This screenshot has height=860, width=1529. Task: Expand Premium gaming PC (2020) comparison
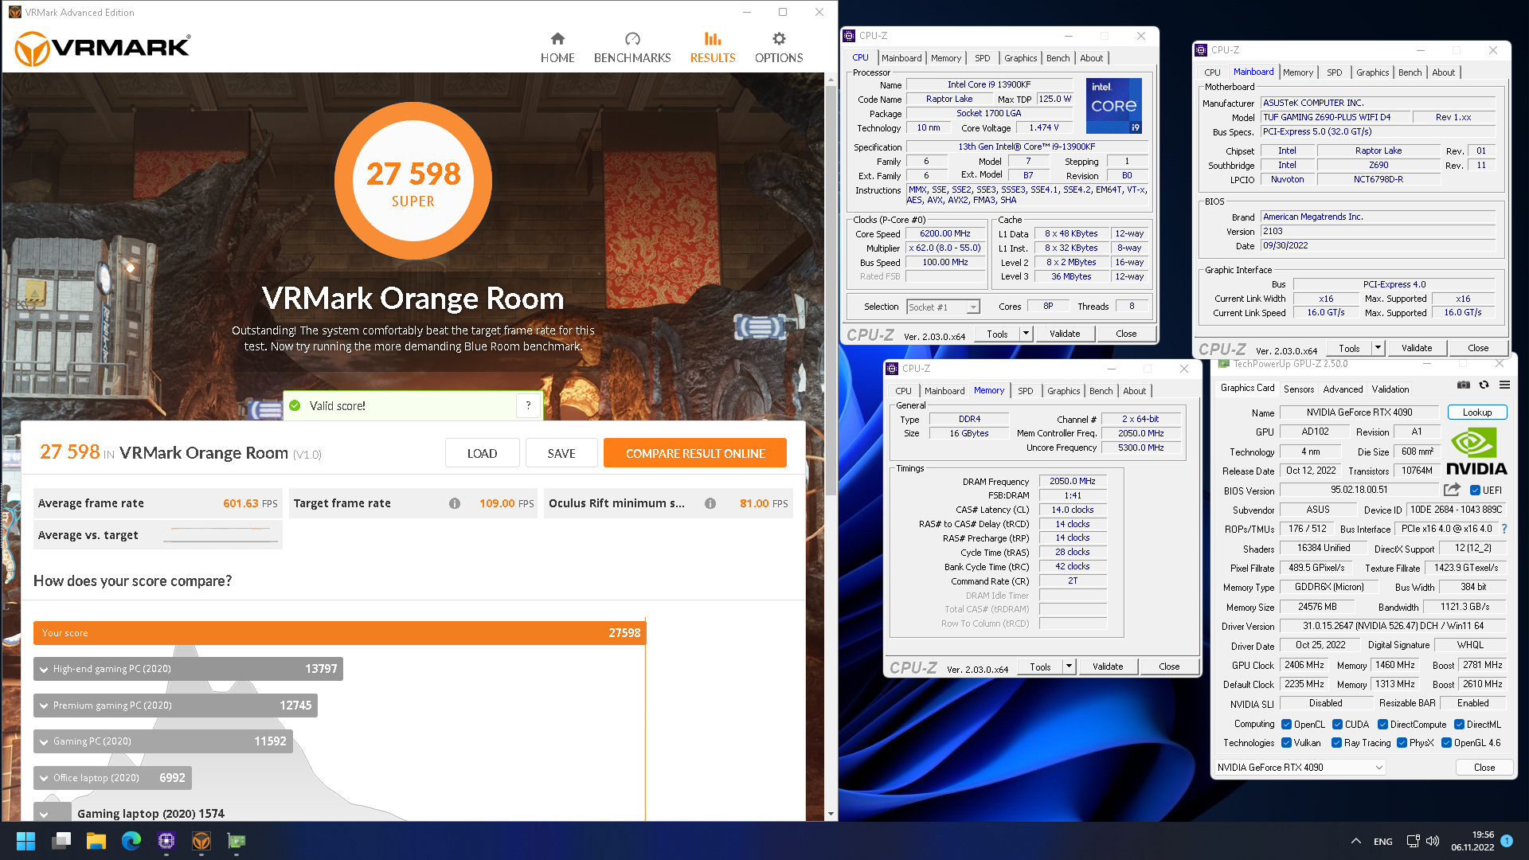44,706
